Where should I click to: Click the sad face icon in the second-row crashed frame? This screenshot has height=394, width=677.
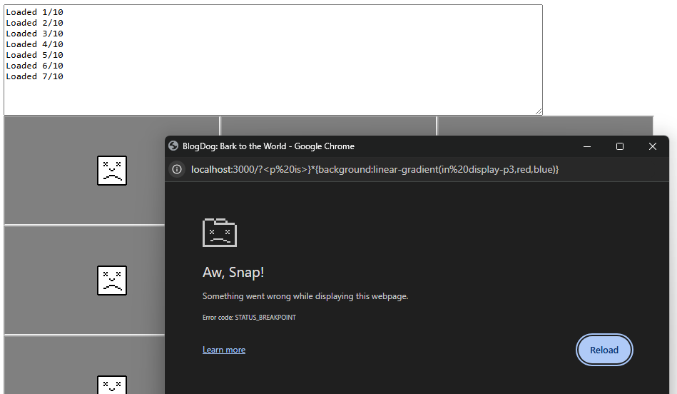(112, 281)
